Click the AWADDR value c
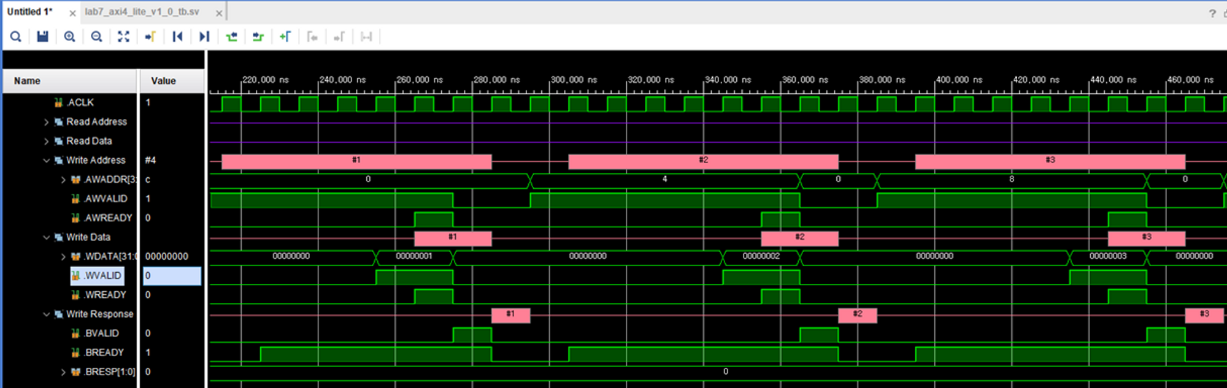The width and height of the screenshot is (1227, 388). (x=148, y=180)
